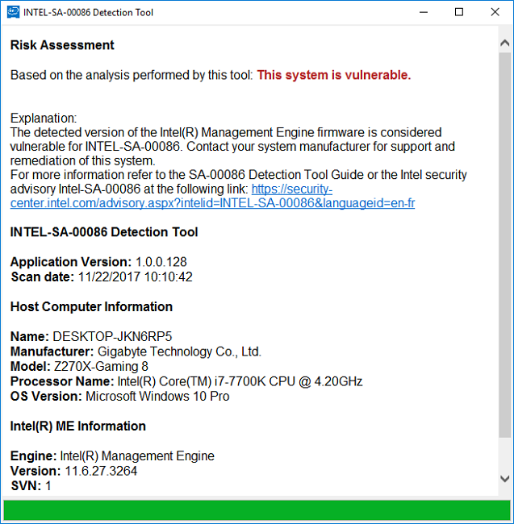Click the green progress bar
This screenshot has width=514, height=524.
(257, 510)
